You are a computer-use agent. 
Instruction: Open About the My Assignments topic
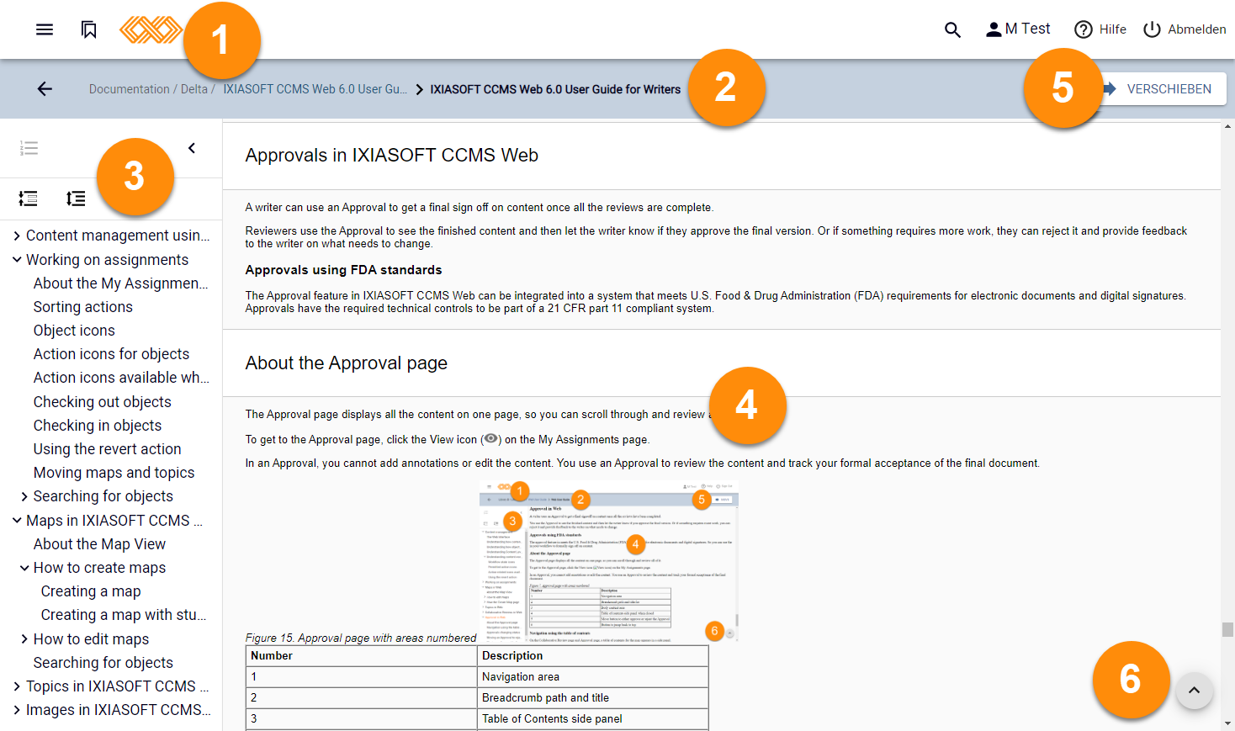120,283
